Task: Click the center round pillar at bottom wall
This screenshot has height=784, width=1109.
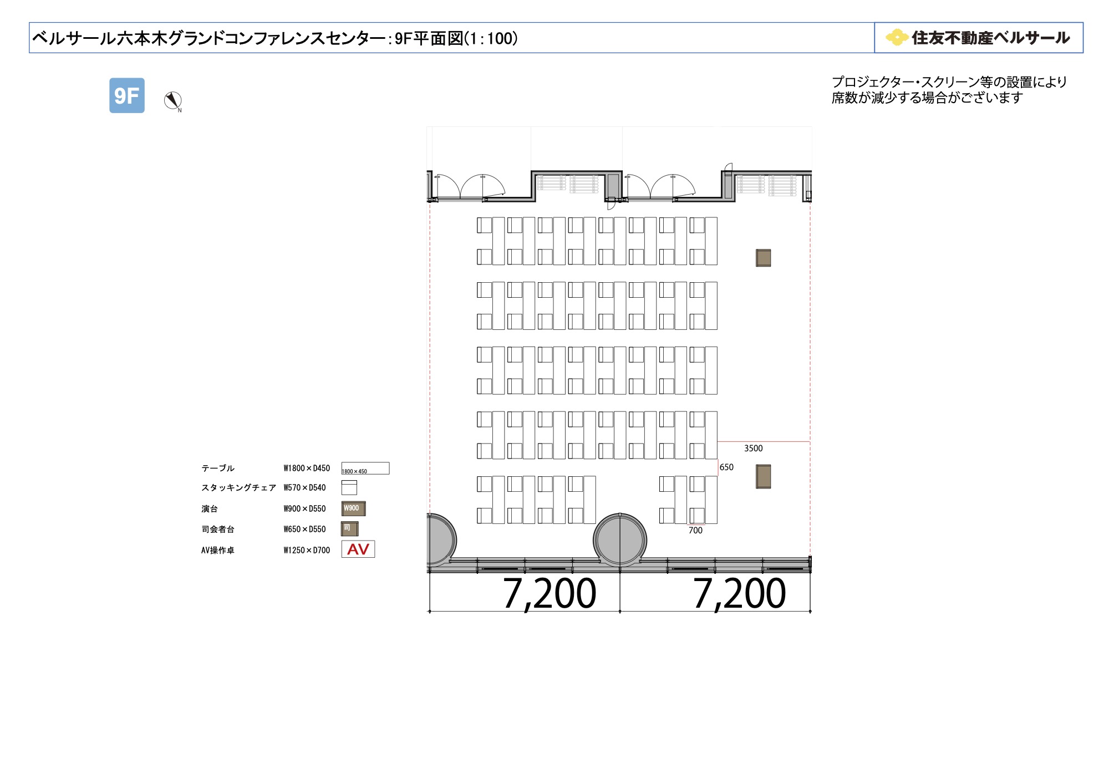Action: pos(620,539)
